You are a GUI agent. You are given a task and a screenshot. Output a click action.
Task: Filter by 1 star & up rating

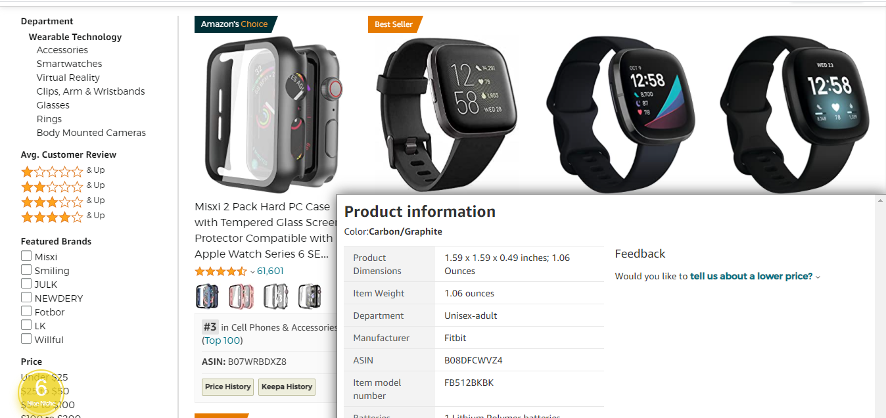(63, 171)
